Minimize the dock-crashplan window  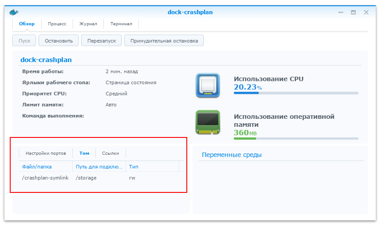[x=341, y=12]
